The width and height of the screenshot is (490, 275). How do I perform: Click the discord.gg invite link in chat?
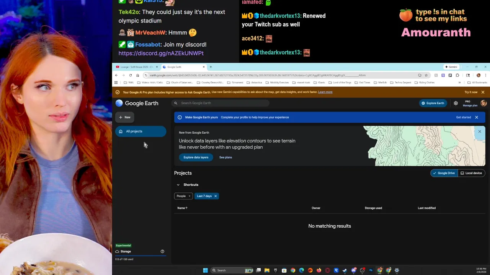tap(161, 53)
